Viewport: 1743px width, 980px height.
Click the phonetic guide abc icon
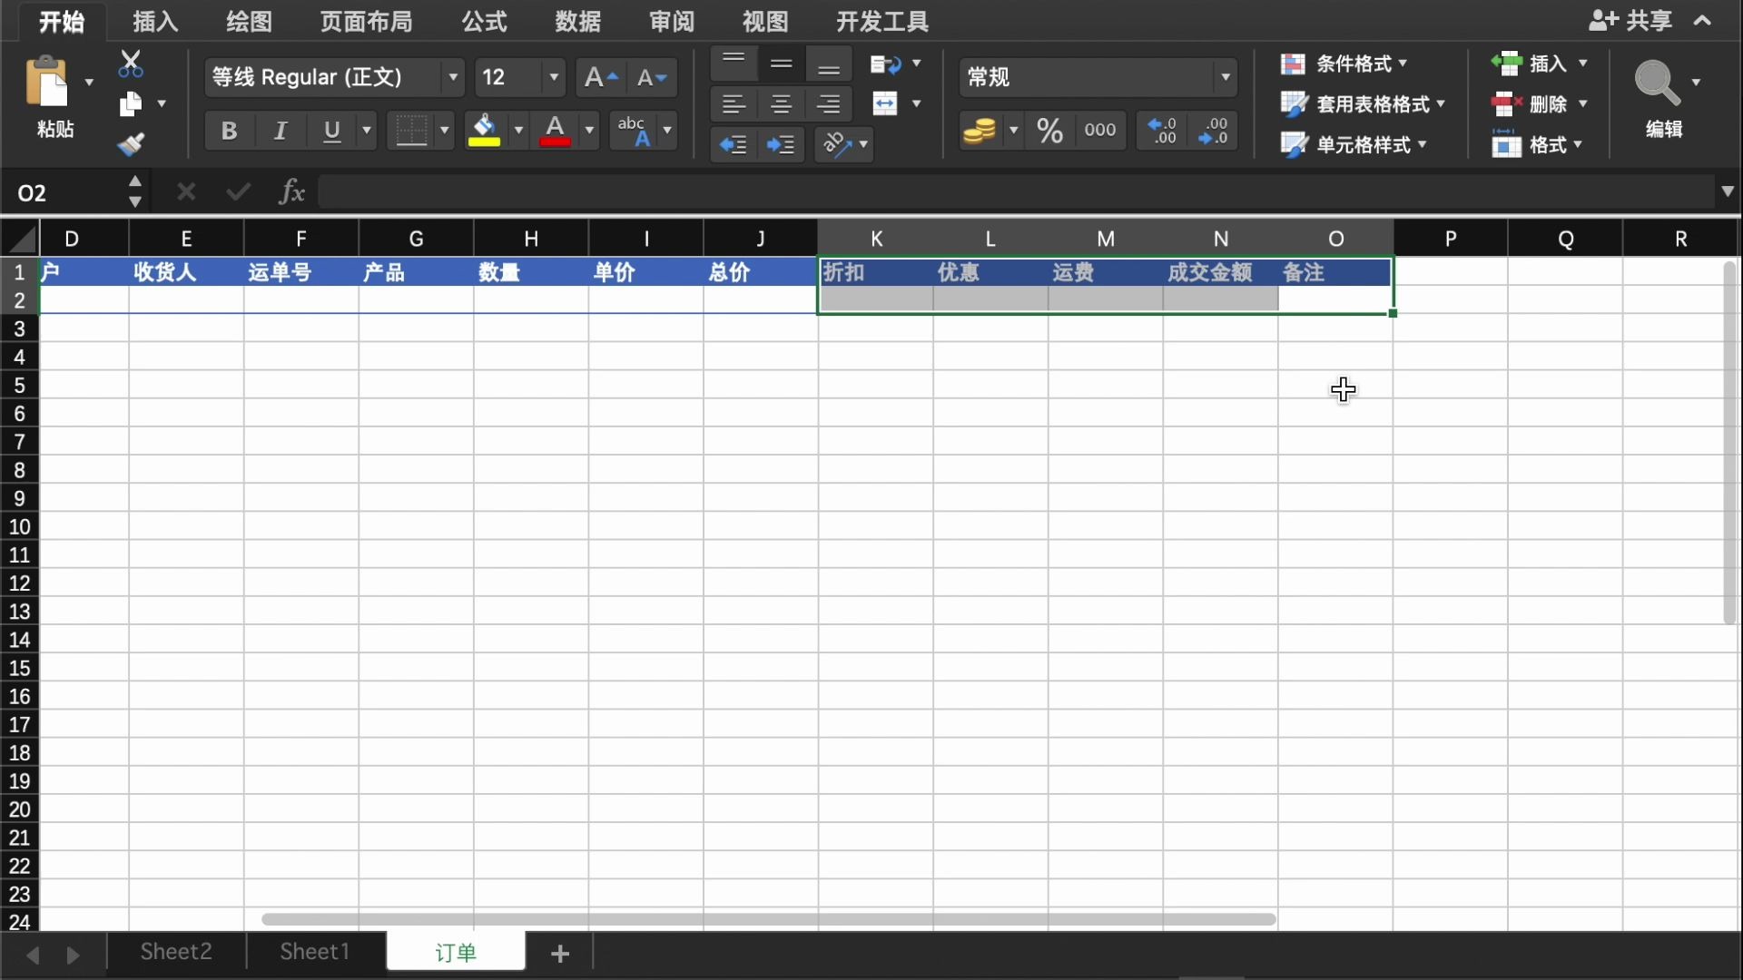click(x=633, y=131)
